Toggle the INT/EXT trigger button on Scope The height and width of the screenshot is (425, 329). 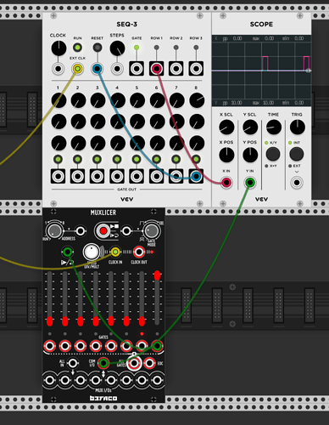coord(297,154)
